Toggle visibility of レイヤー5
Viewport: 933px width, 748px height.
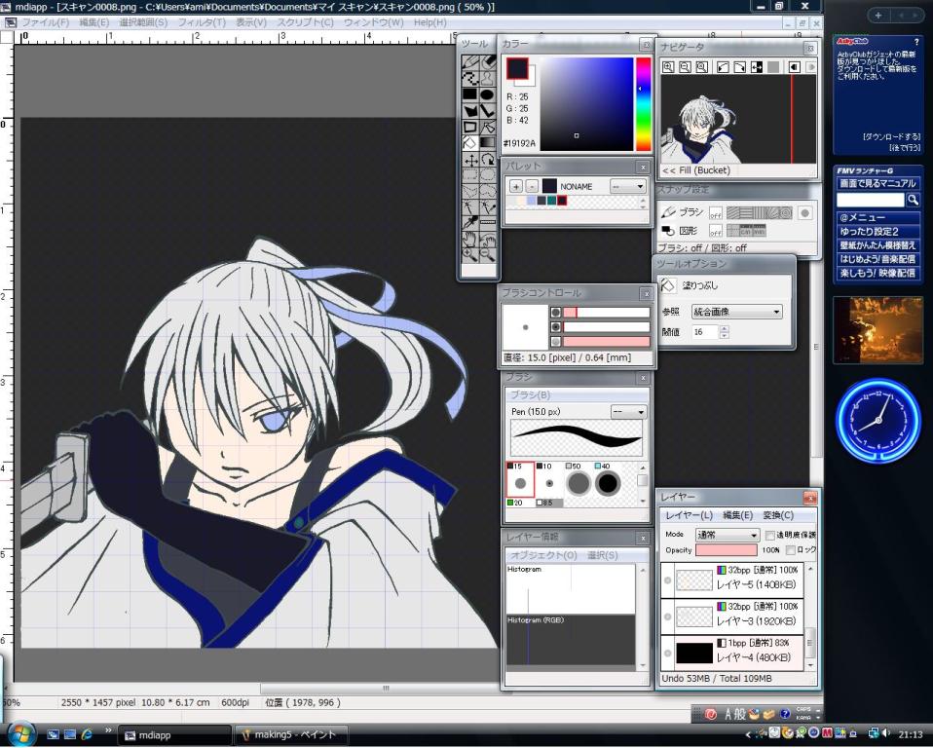[x=668, y=580]
